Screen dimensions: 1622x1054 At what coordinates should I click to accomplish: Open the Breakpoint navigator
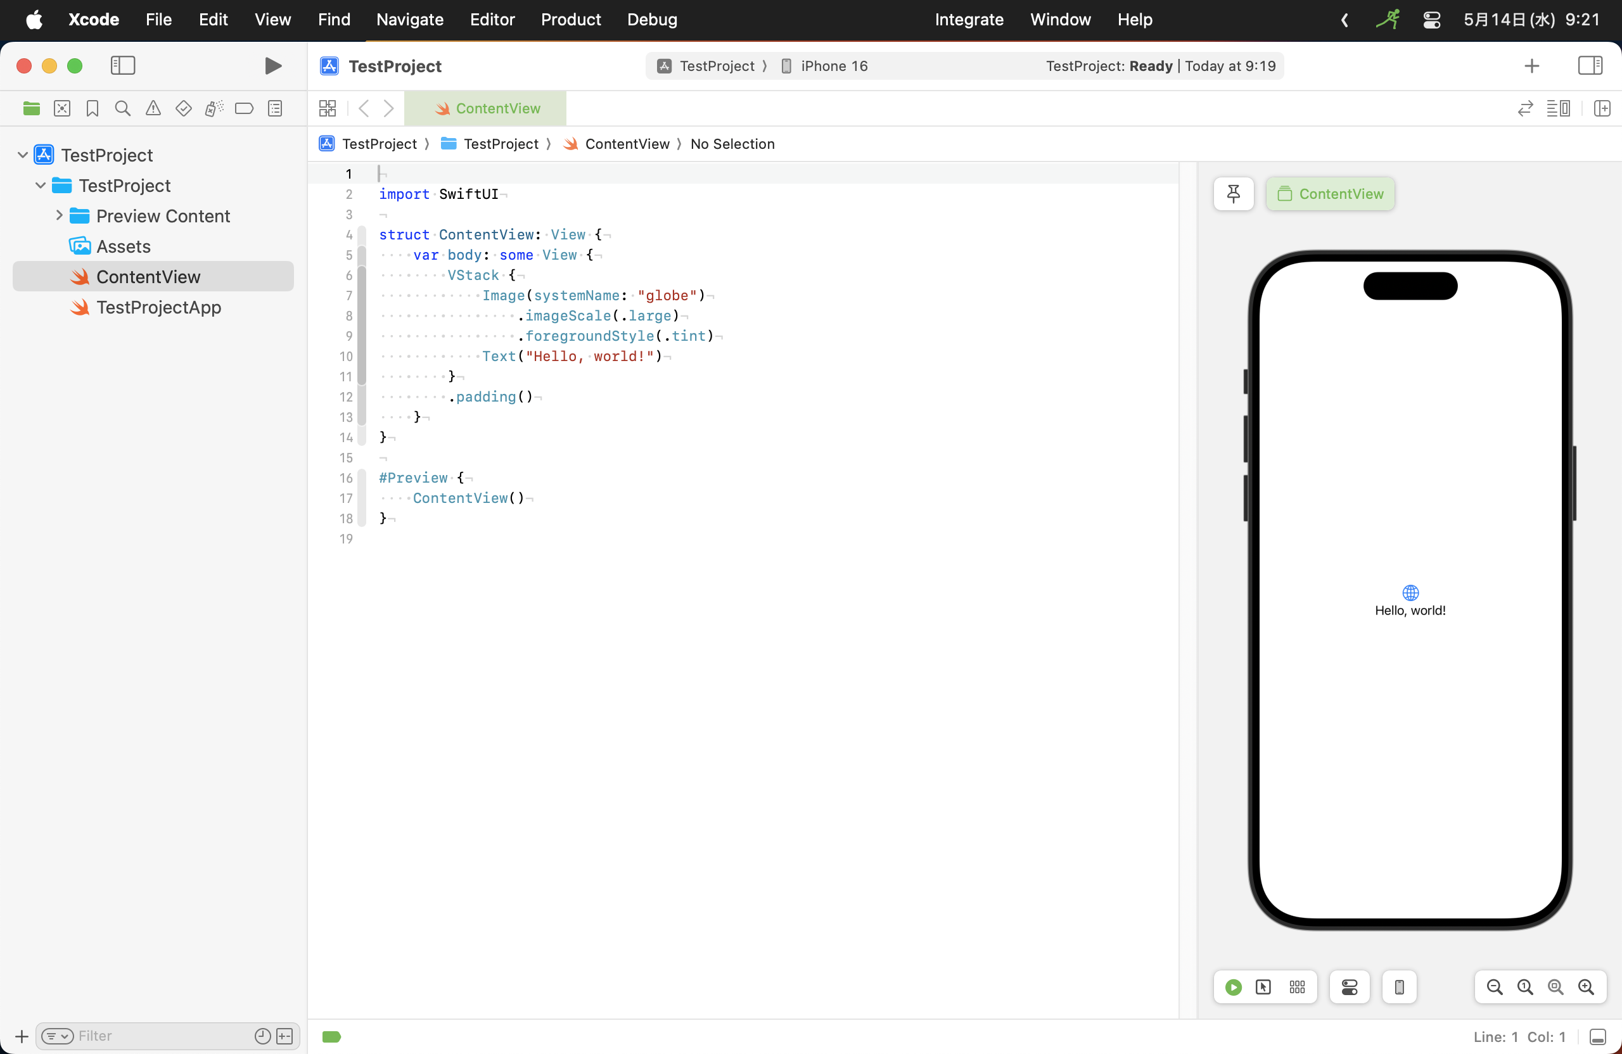pyautogui.click(x=243, y=108)
